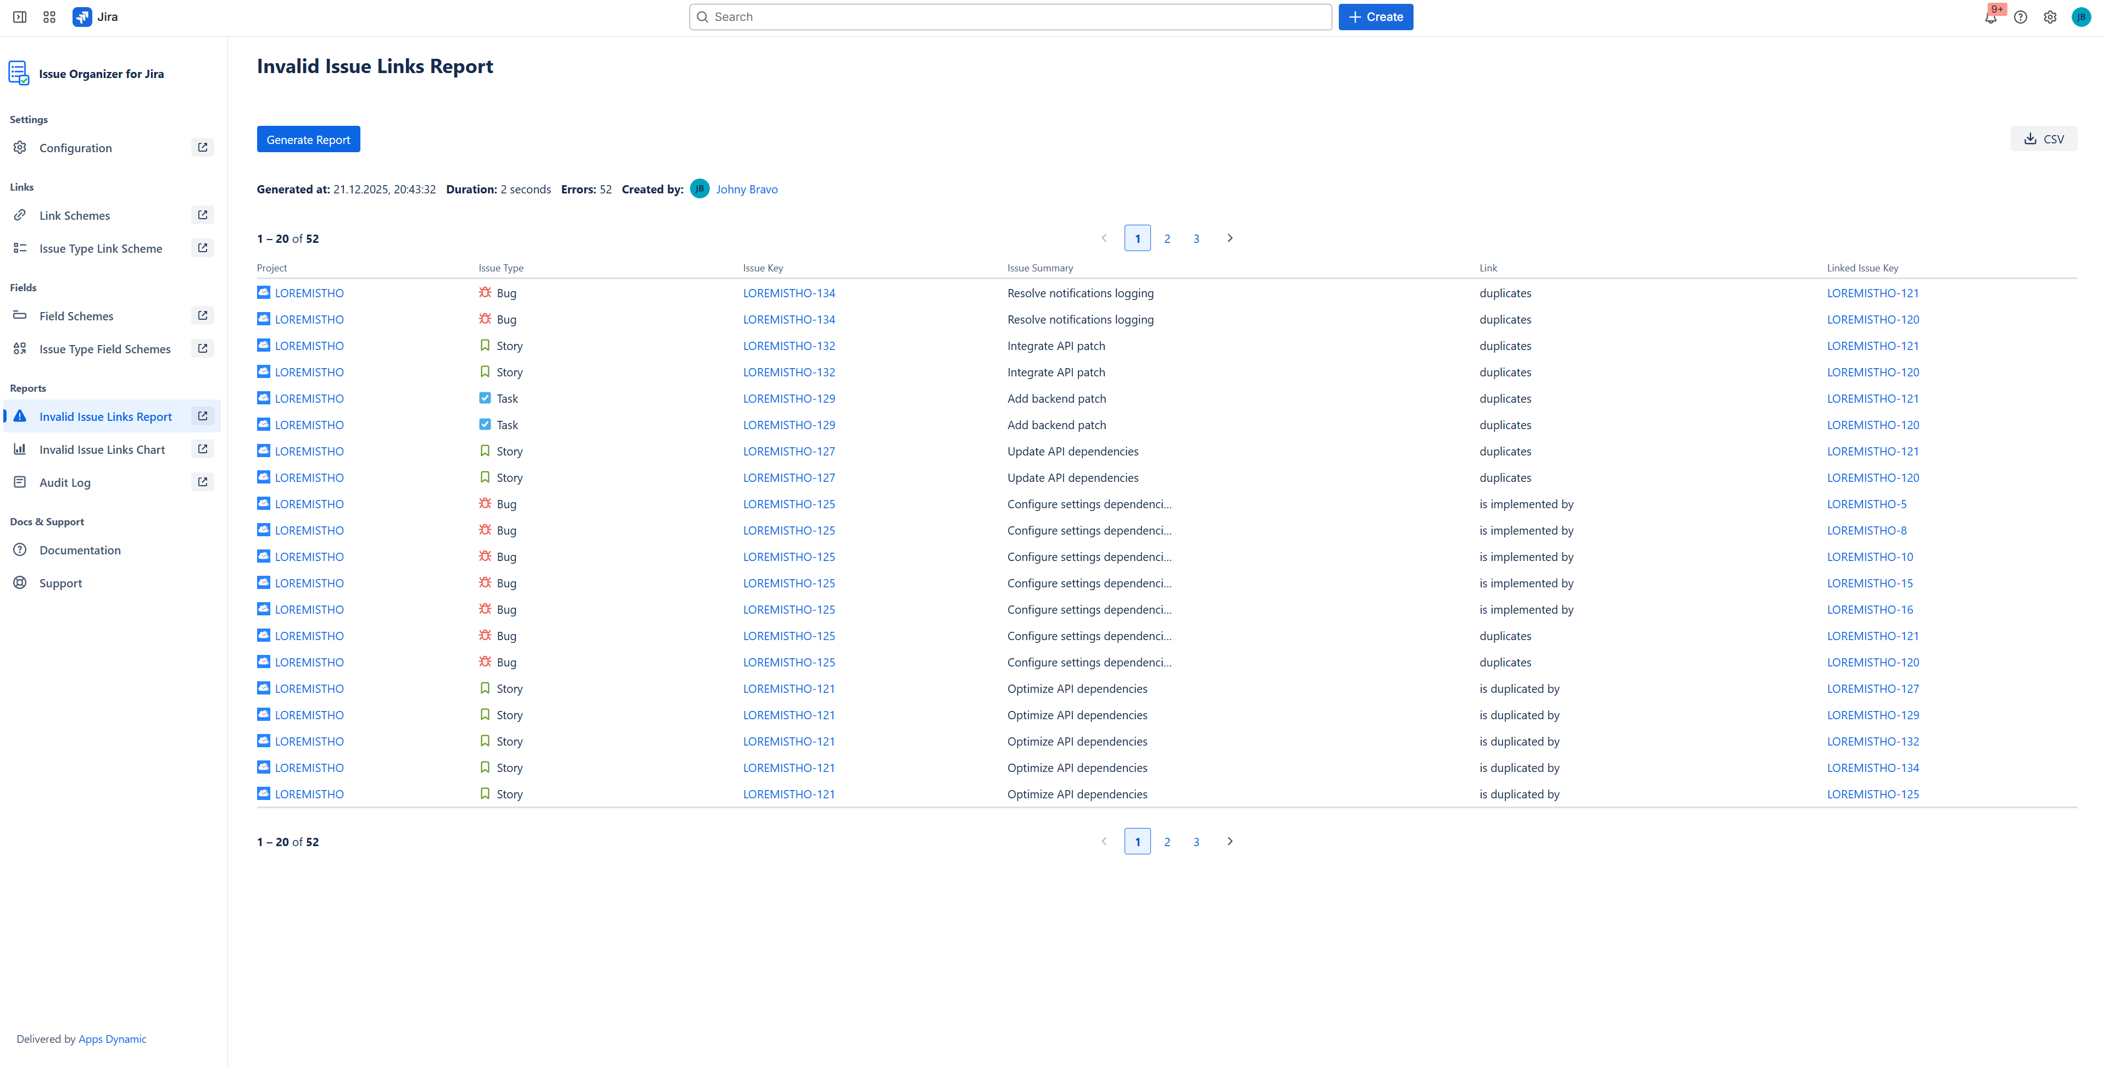The height and width of the screenshot is (1067, 2103).
Task: Select Issue Type Link Scheme item
Action: (x=101, y=249)
